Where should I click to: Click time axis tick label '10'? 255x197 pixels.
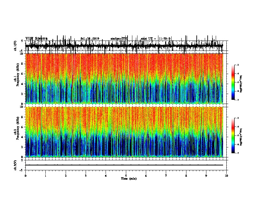click(226, 176)
